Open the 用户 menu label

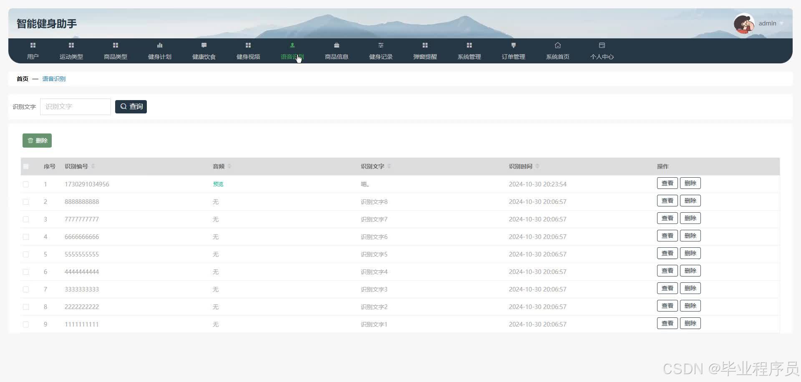click(33, 57)
